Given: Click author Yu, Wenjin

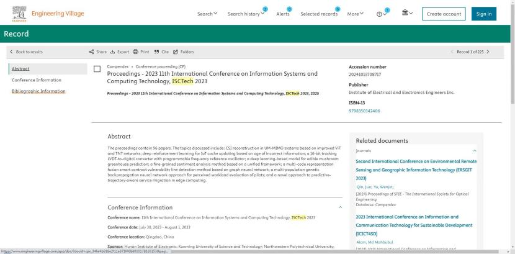Looking at the screenshot, I should coord(383,187).
